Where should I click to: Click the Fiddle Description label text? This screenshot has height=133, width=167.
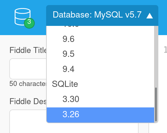pos(28,101)
